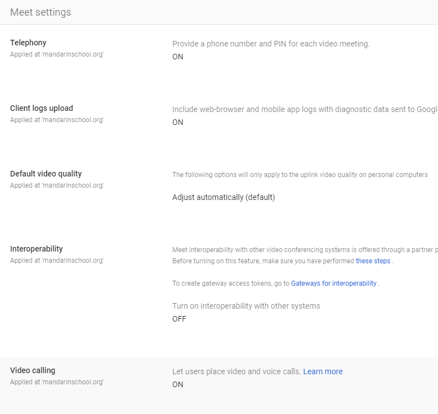Click the 'these steps' link
Viewport: 438px width, 414px height.
point(373,261)
